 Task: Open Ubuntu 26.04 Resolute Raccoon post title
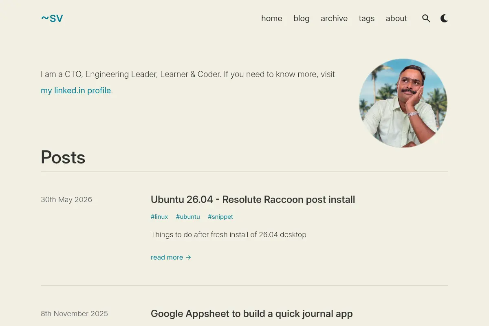[x=253, y=200]
